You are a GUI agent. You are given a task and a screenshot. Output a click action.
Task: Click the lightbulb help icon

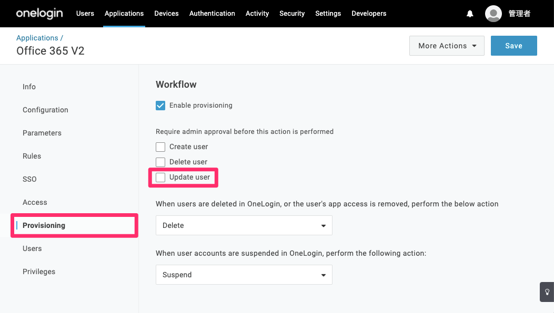(x=547, y=292)
